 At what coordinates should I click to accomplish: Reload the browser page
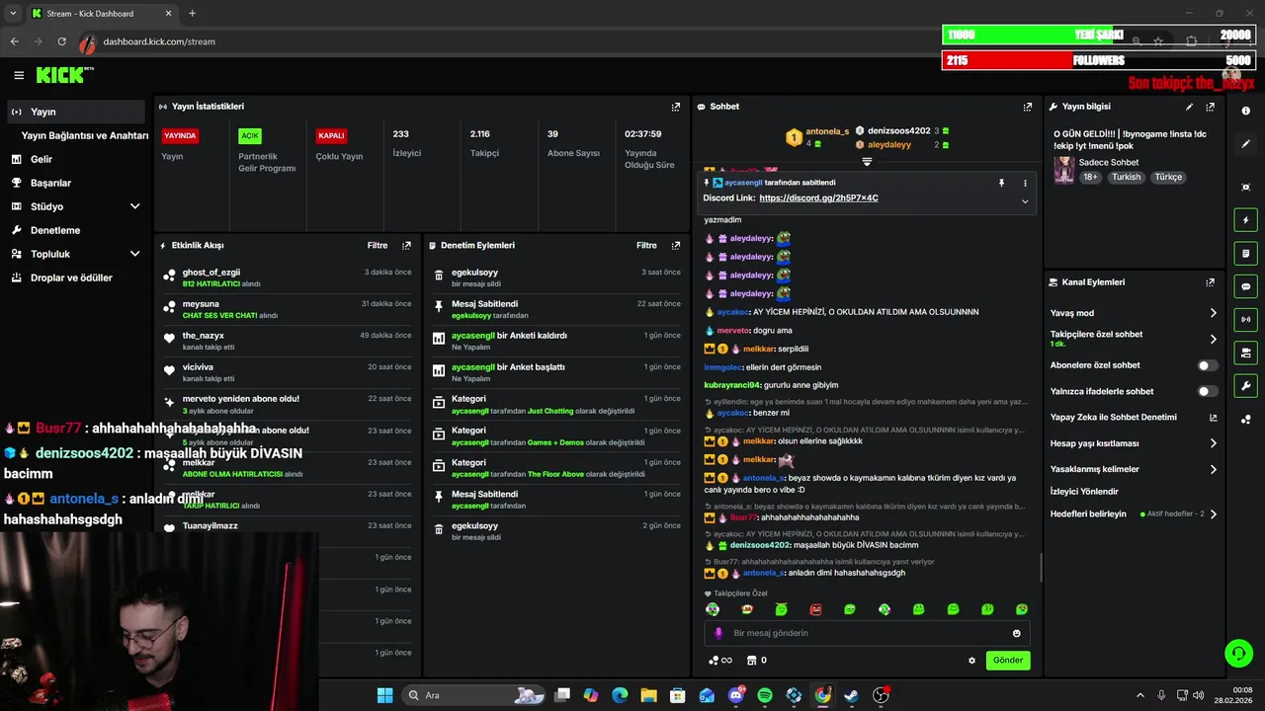click(61, 41)
